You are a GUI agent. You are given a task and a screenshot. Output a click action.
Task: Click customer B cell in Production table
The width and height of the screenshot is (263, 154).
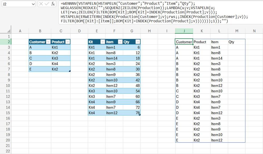pyautogui.click(x=40, y=53)
